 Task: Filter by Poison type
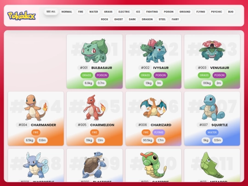click(x=169, y=11)
